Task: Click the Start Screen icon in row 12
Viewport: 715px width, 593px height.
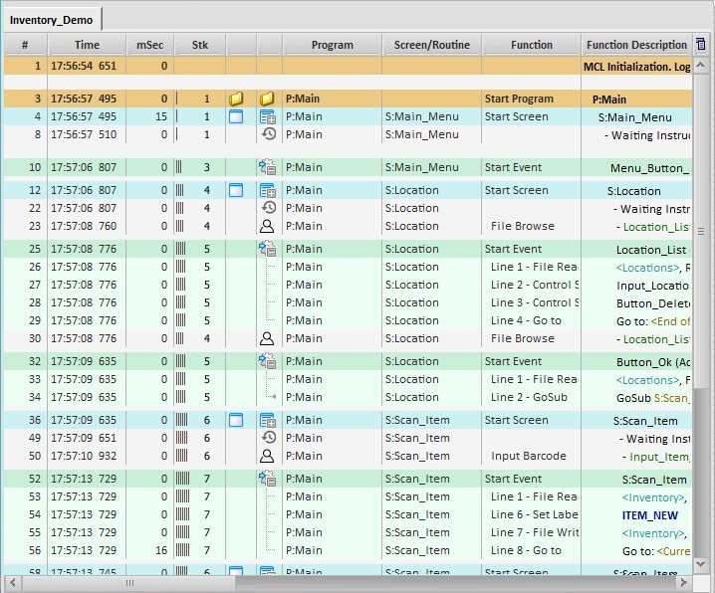Action: (x=267, y=190)
